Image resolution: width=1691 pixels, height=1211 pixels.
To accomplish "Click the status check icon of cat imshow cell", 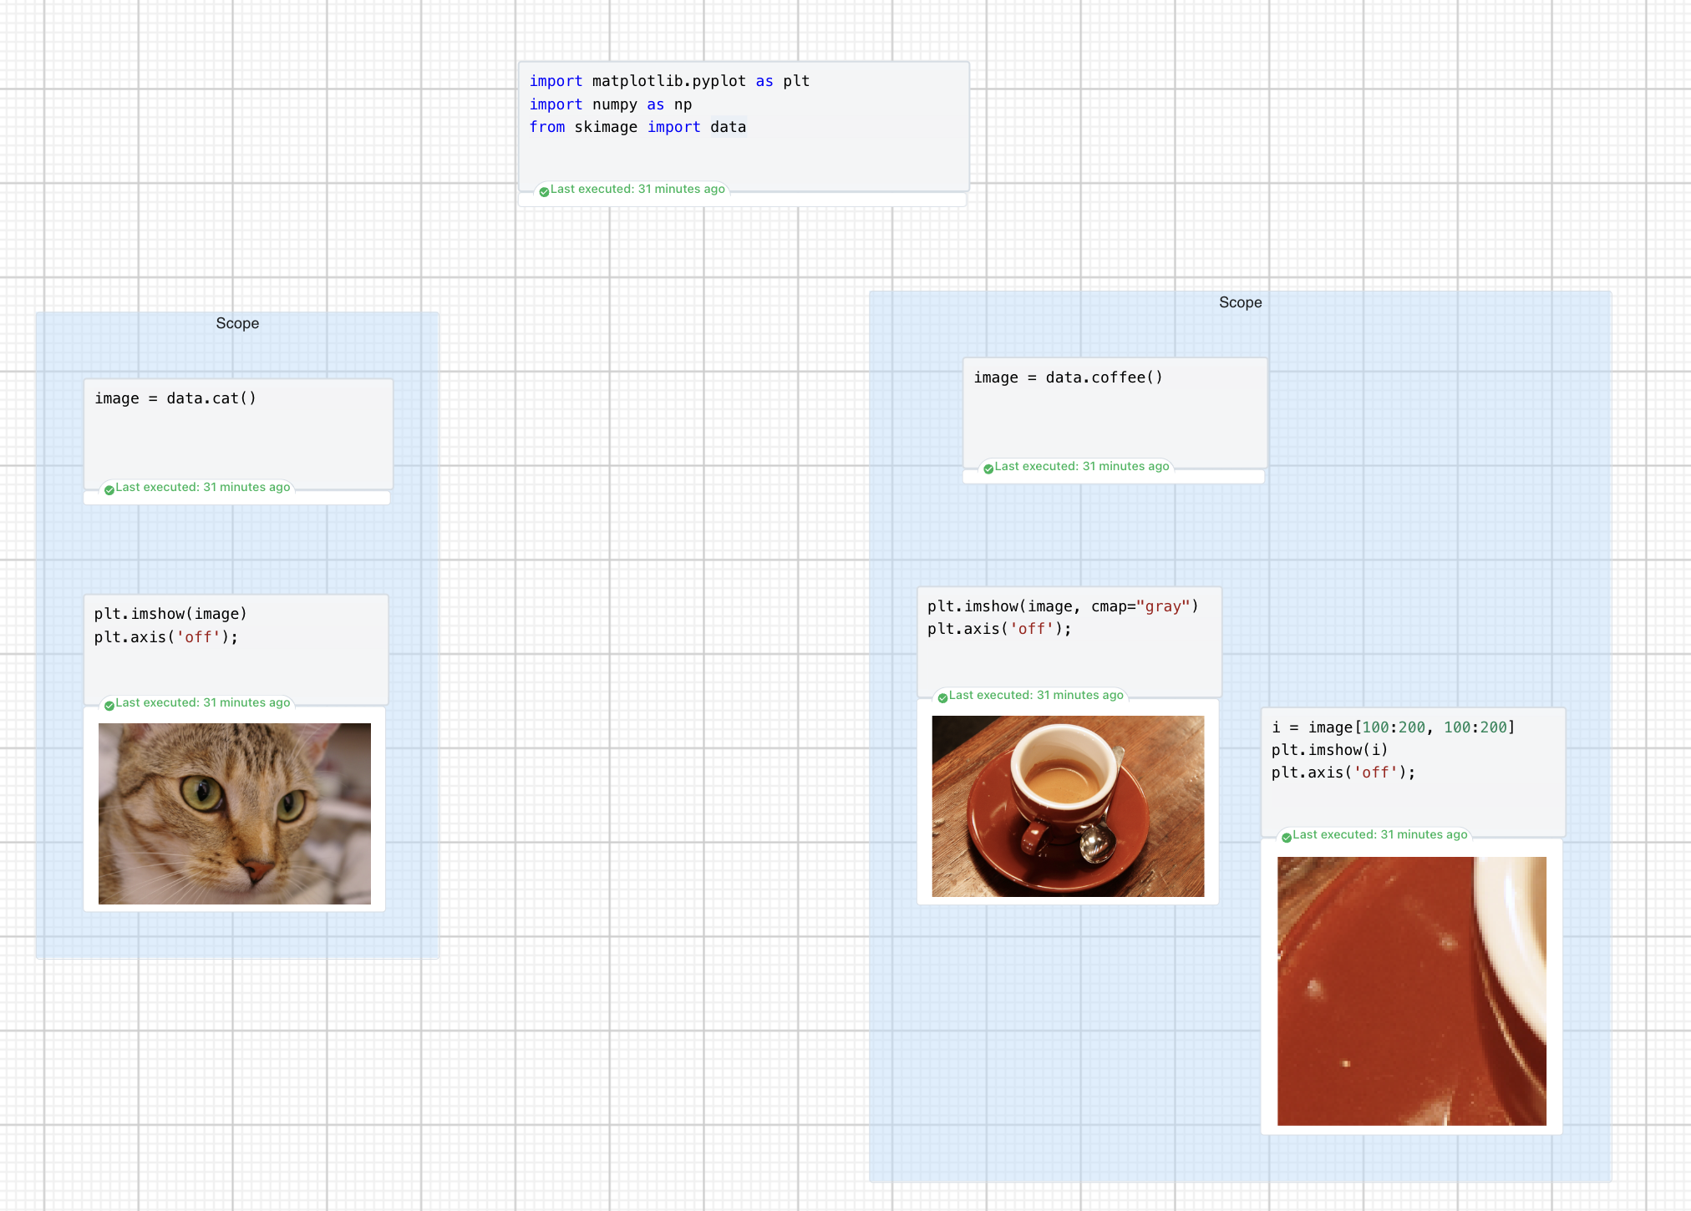I will pos(109,705).
